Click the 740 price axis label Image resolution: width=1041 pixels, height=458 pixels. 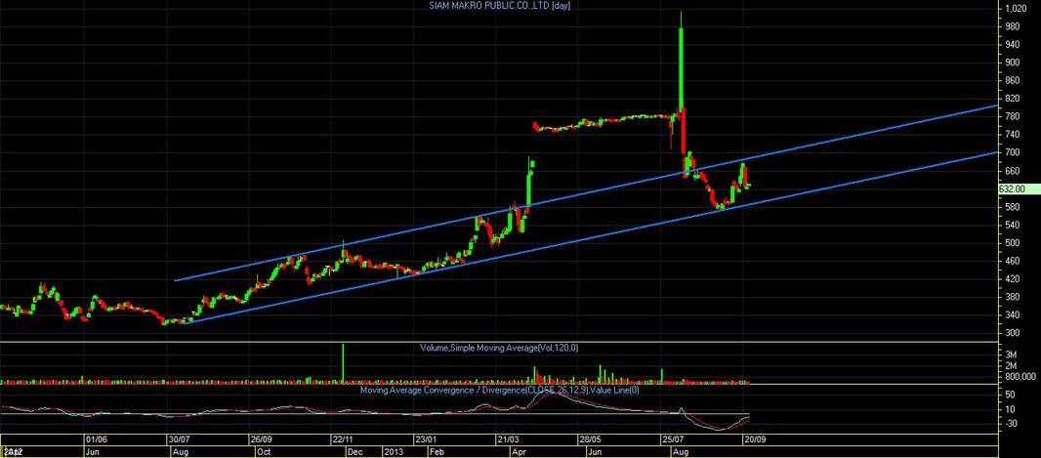pyautogui.click(x=1013, y=135)
